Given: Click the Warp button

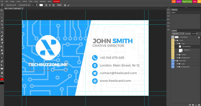Looking at the screenshot, I should [59, 5].
